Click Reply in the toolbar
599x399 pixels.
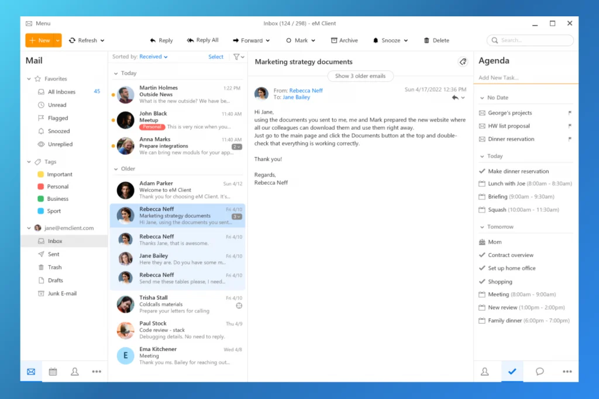click(x=161, y=40)
